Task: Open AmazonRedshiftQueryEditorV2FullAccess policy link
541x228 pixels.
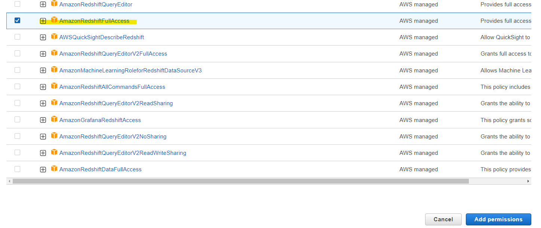Action: pos(113,54)
